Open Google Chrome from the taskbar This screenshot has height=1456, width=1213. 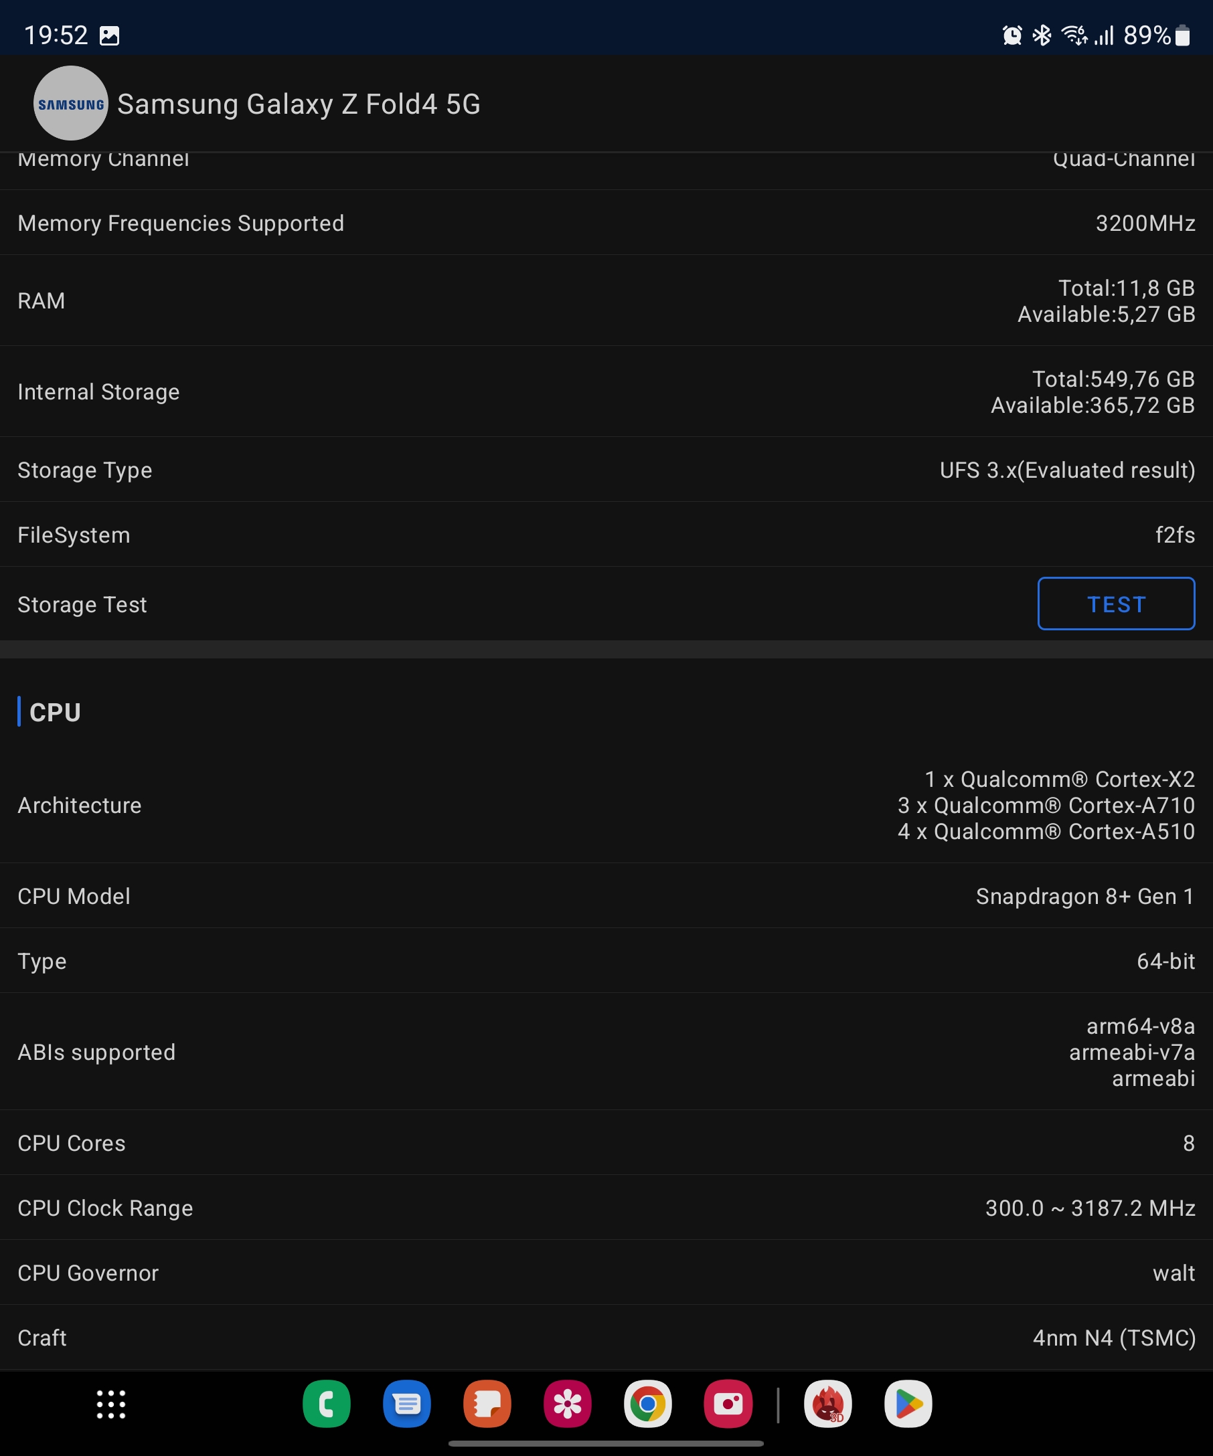648,1404
